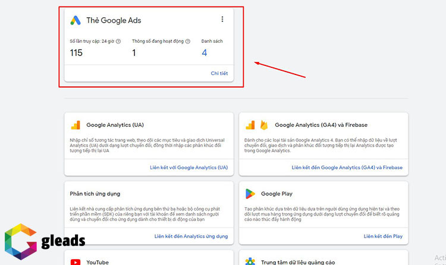Click the 'Phân tích ứng dụng' card title
The image size is (446, 265).
95,194
